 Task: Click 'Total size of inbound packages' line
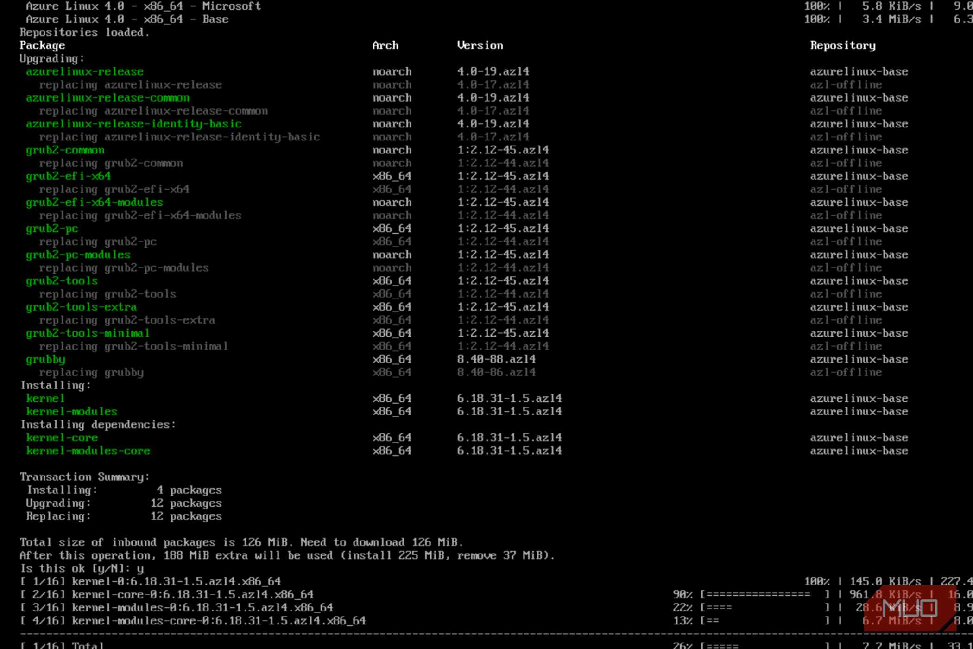click(x=241, y=542)
